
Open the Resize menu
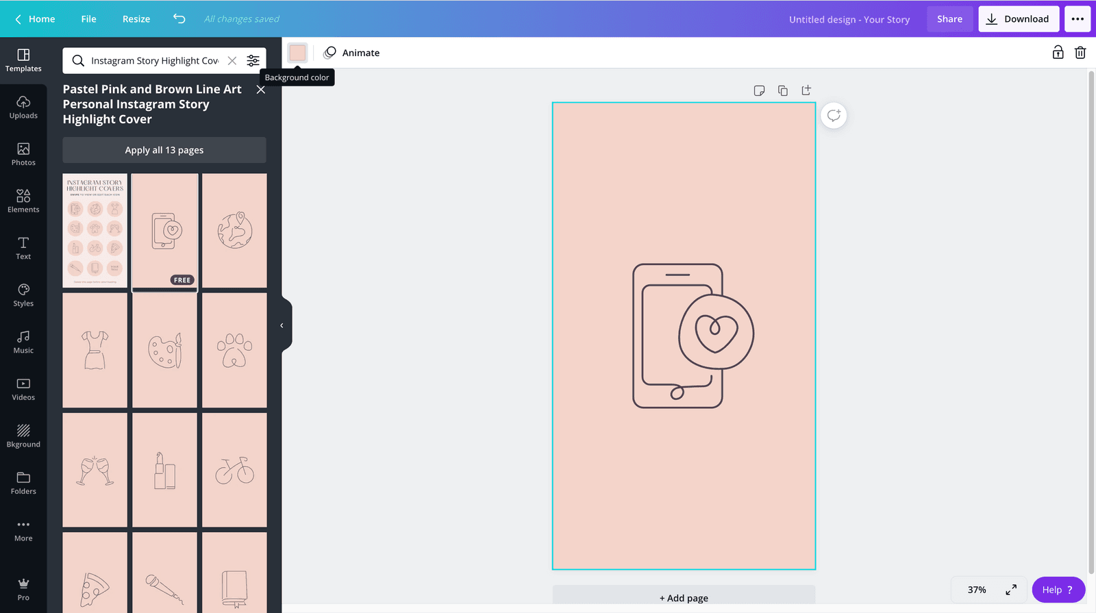[x=136, y=19]
